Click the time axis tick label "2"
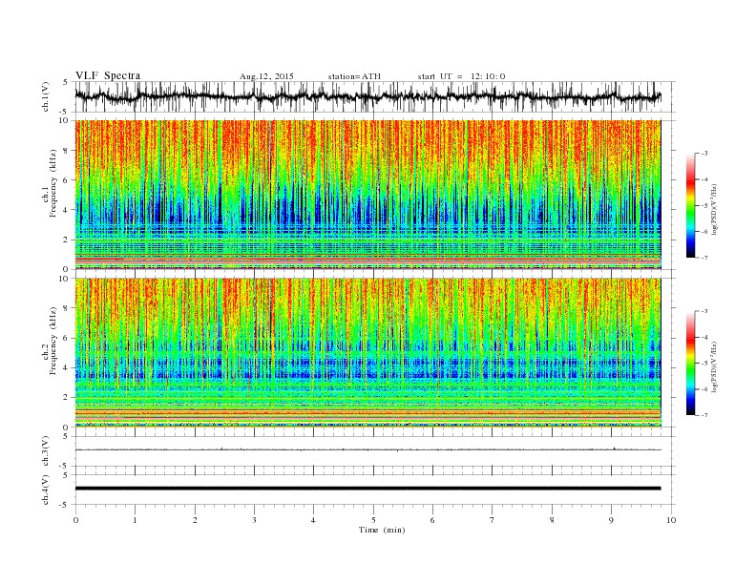Viewport: 756px width, 584px height. tap(195, 520)
